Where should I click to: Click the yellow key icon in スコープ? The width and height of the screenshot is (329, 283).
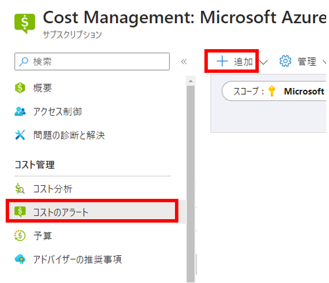[272, 92]
